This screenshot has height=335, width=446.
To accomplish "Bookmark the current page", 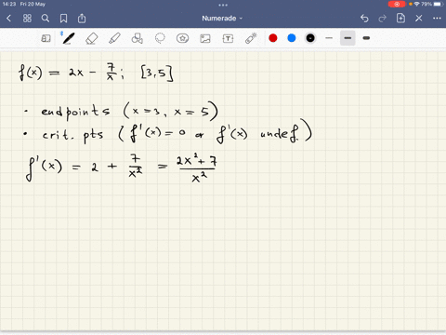I will pos(63,19).
